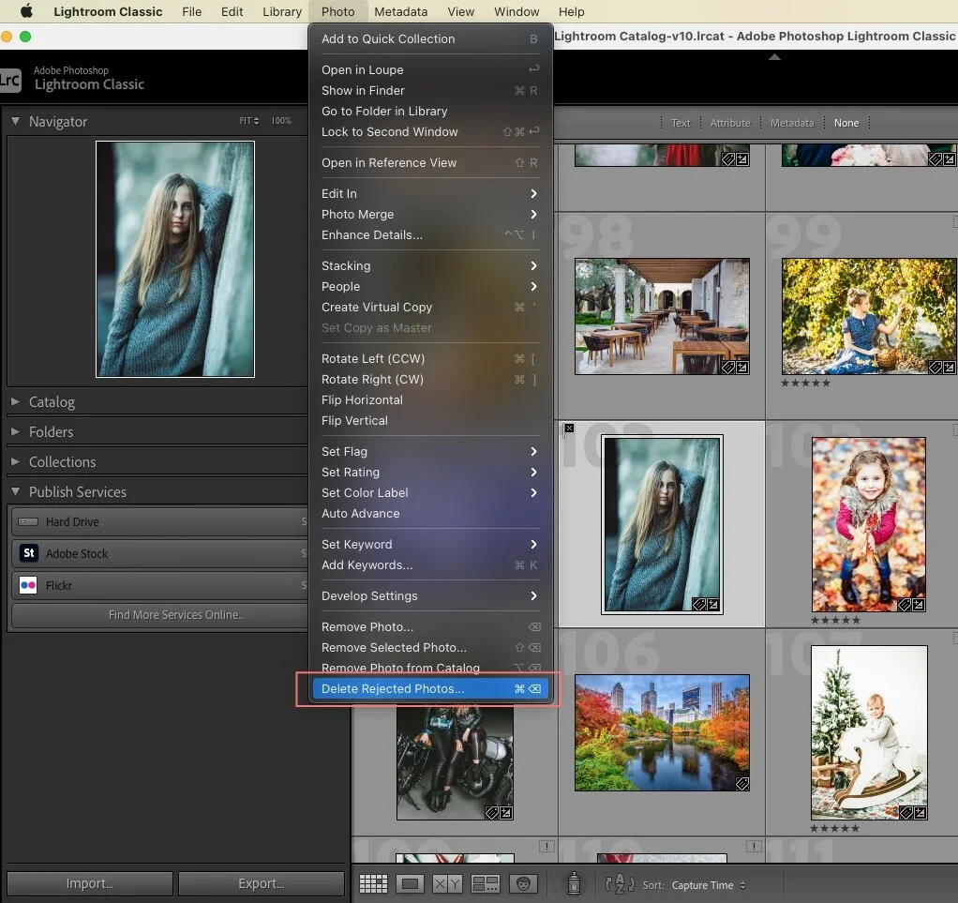Toggle reject flag on the selected girl photo
Image resolution: width=958 pixels, height=903 pixels.
point(569,429)
